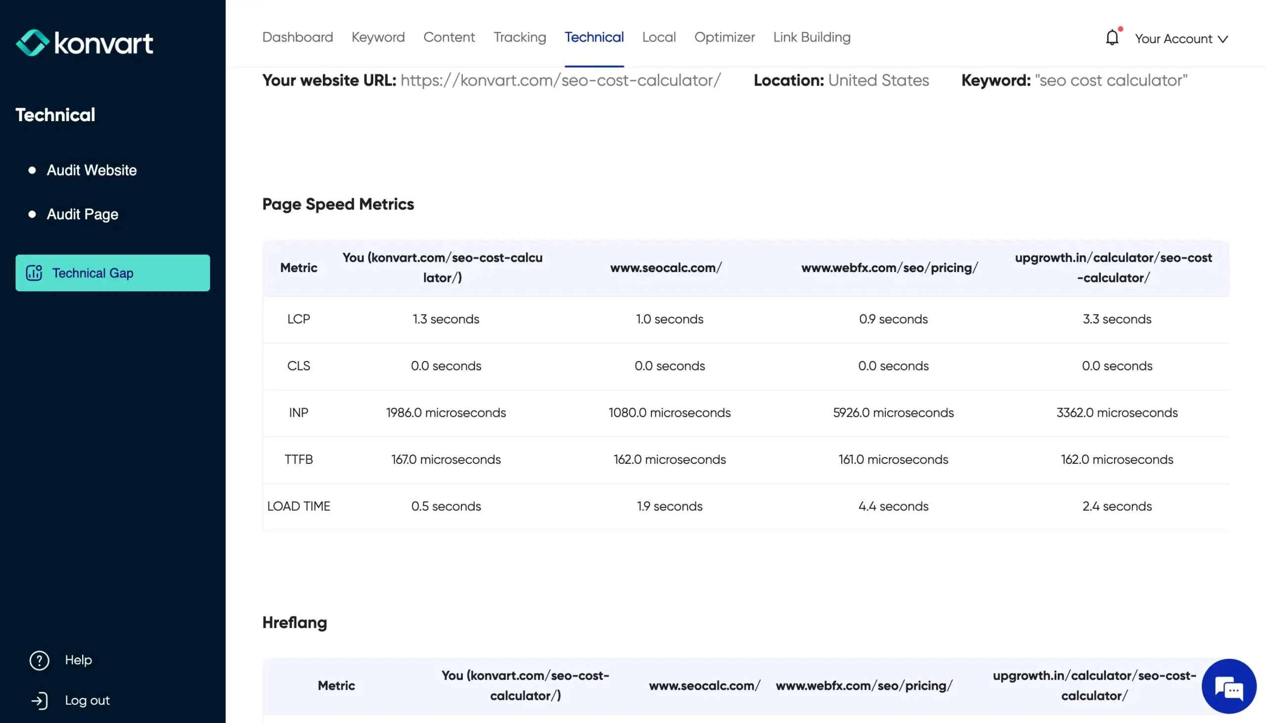Switch to the Optimizer tab

point(724,37)
